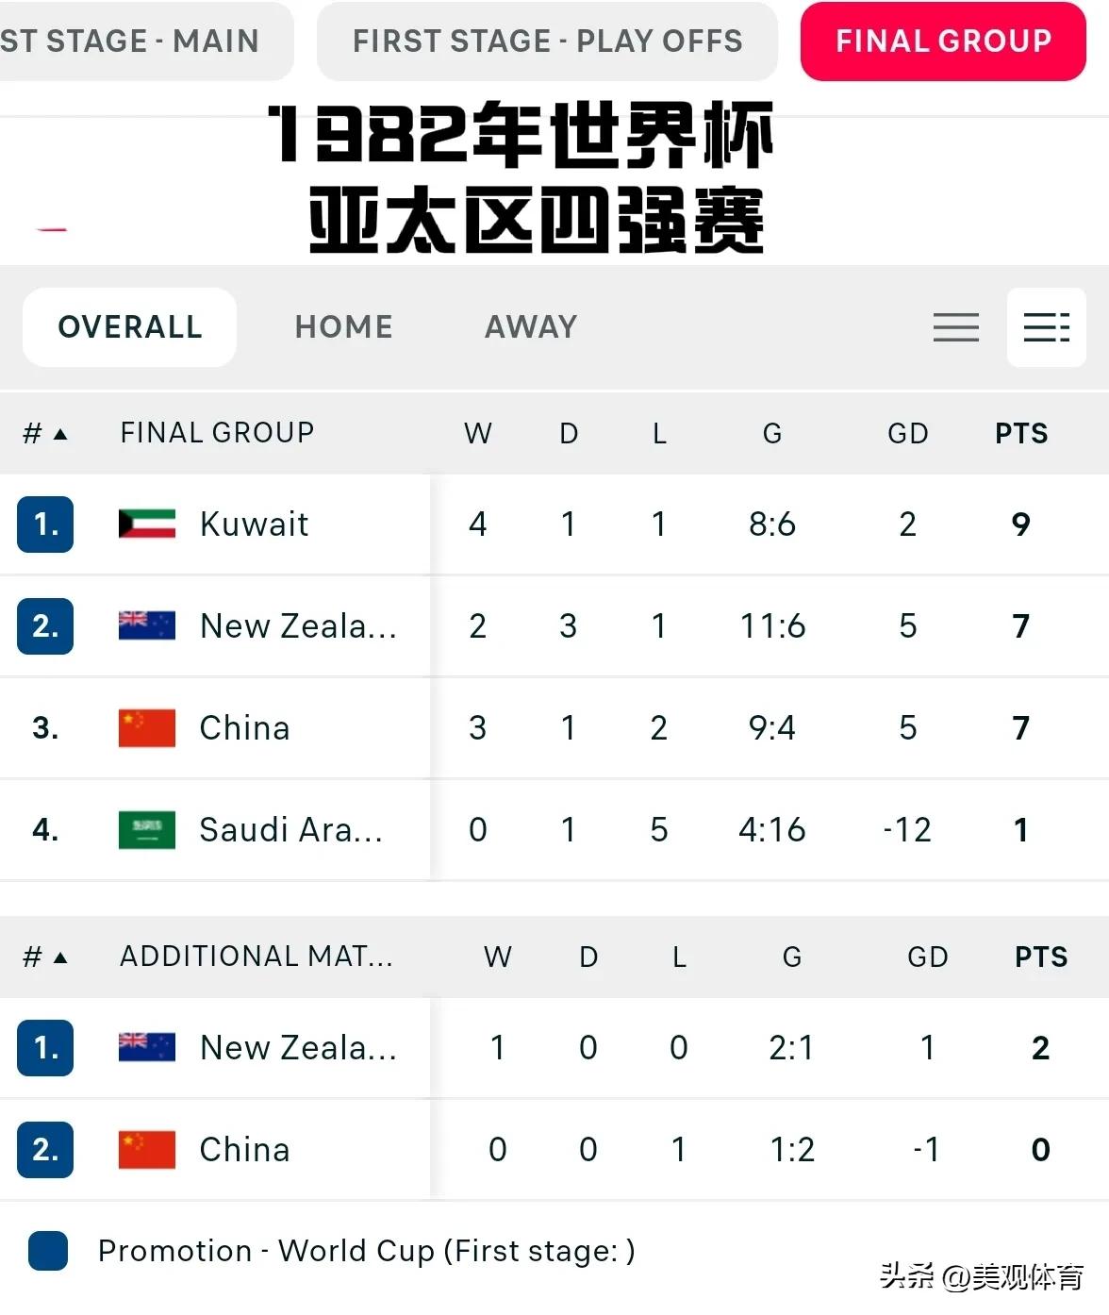Click Saudi Arabia flag icon
This screenshot has height=1315, width=1109.
(147, 829)
